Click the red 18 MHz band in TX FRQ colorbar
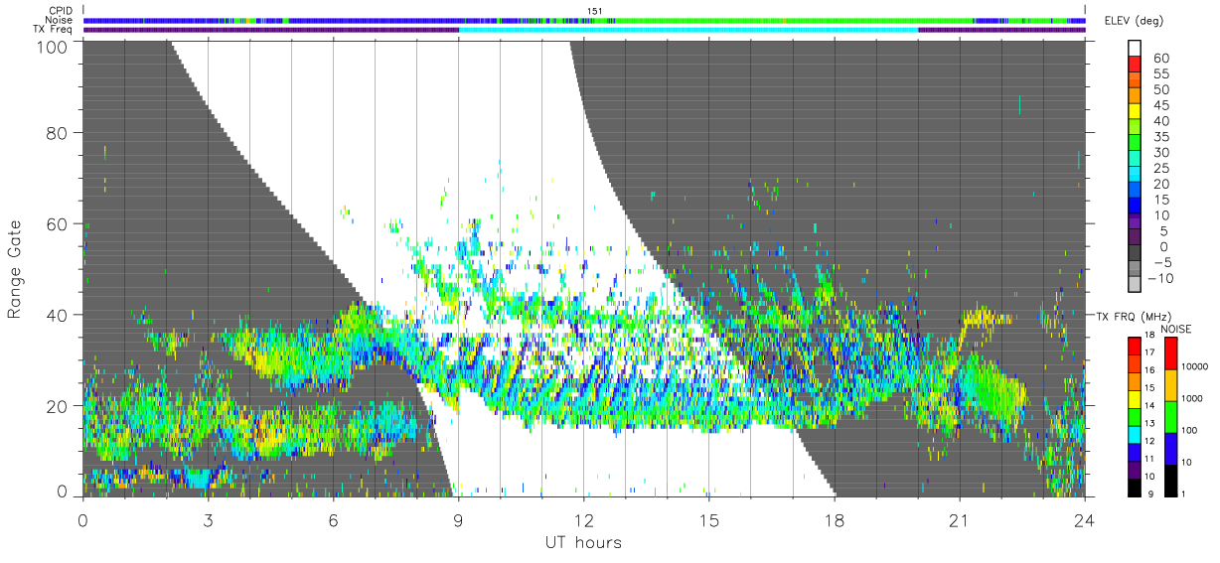1220x563 pixels. (1135, 345)
